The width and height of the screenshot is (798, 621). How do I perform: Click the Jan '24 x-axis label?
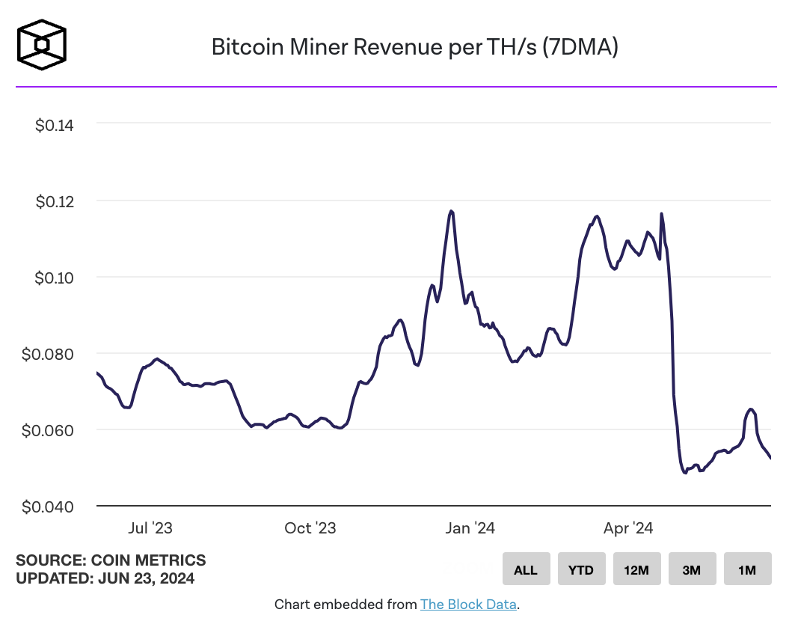[469, 528]
